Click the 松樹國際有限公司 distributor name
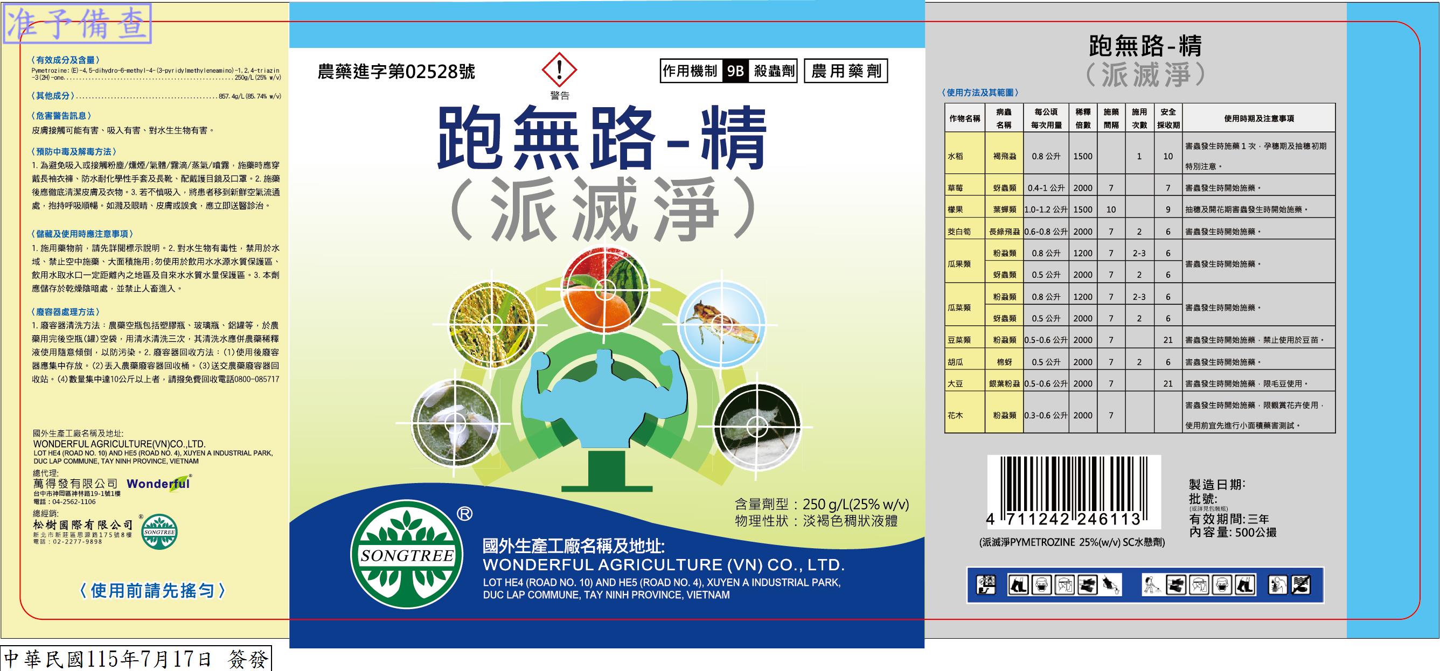The width and height of the screenshot is (1440, 671). pyautogui.click(x=84, y=526)
